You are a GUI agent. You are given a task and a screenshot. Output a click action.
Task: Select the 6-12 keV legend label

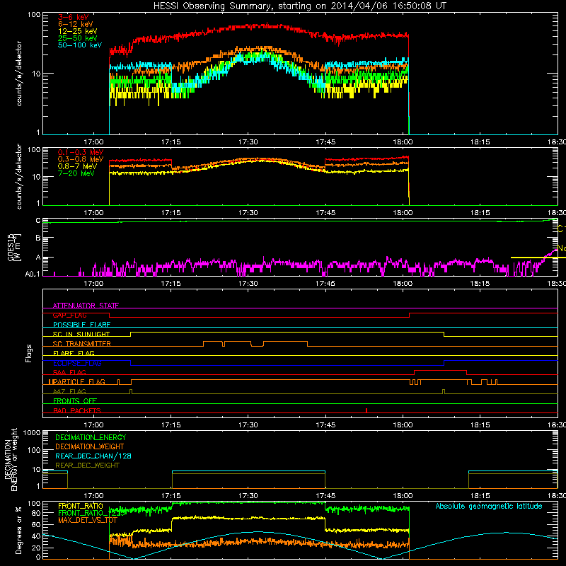pos(76,24)
